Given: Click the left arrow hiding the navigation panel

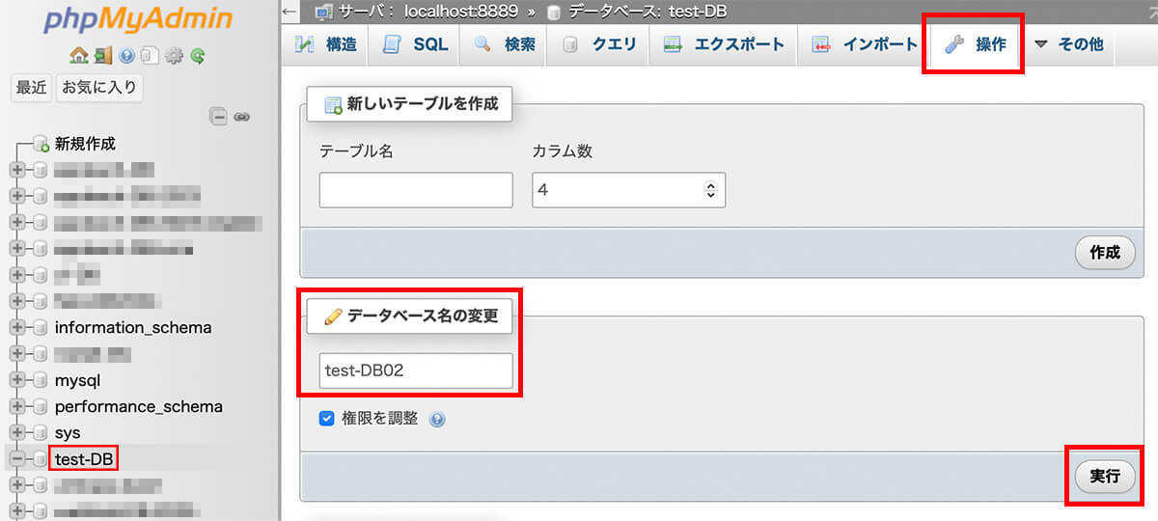Looking at the screenshot, I should click(x=290, y=12).
